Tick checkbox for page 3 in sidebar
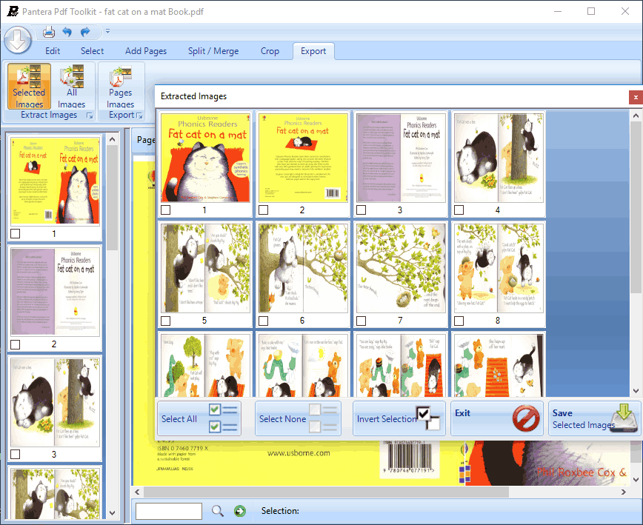Viewport: 643px width, 525px height. [15, 454]
